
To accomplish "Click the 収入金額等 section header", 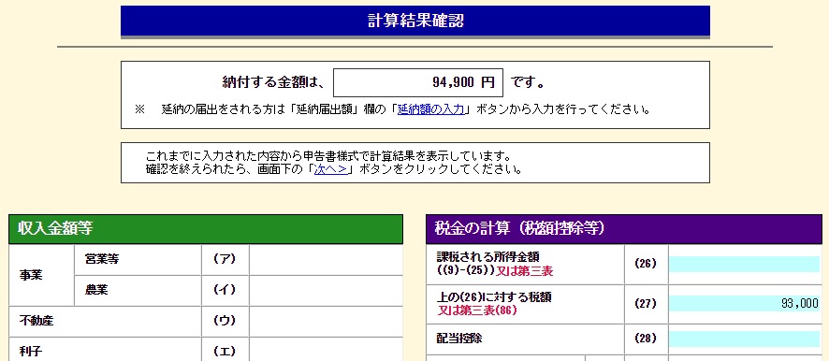I will pyautogui.click(x=206, y=229).
